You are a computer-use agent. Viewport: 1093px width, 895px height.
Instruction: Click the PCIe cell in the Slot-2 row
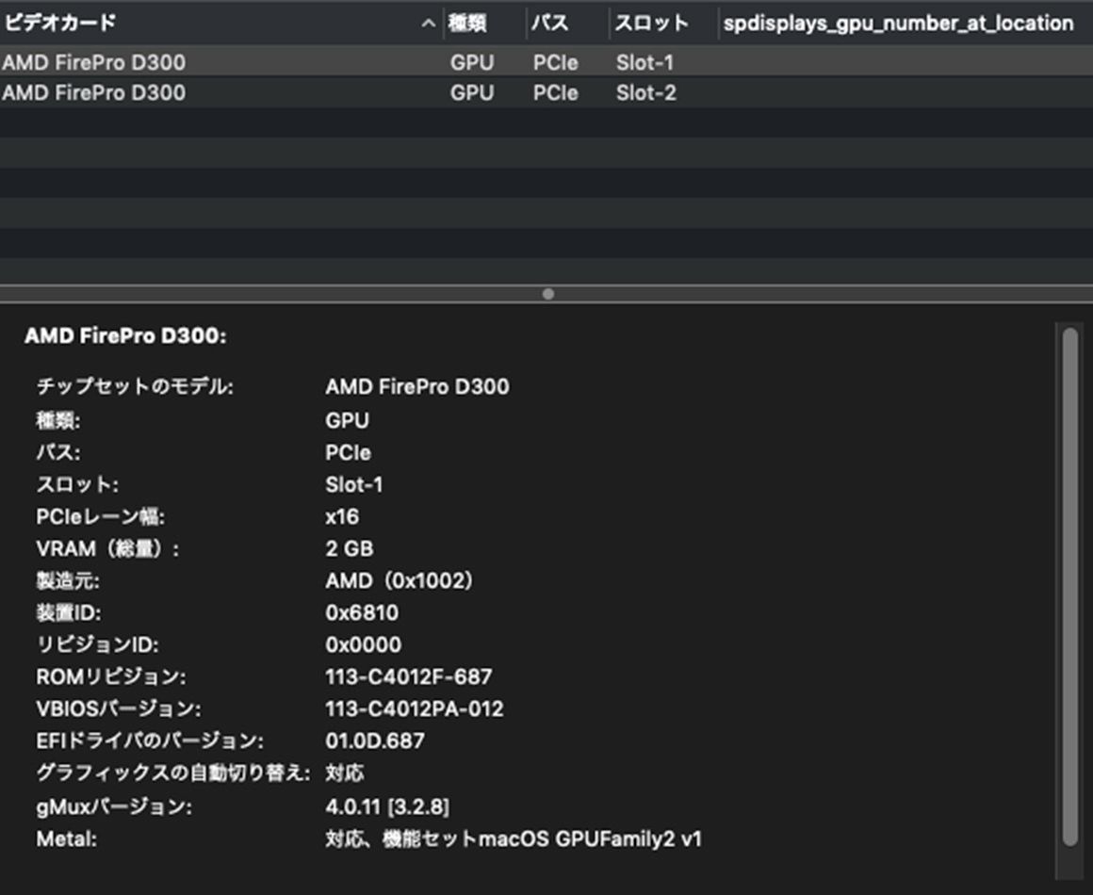[556, 92]
